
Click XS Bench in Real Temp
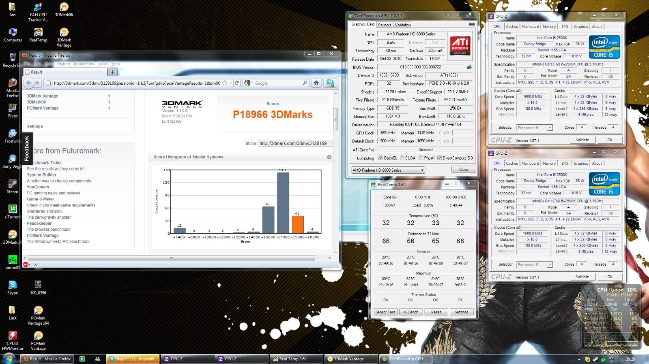[x=410, y=312]
